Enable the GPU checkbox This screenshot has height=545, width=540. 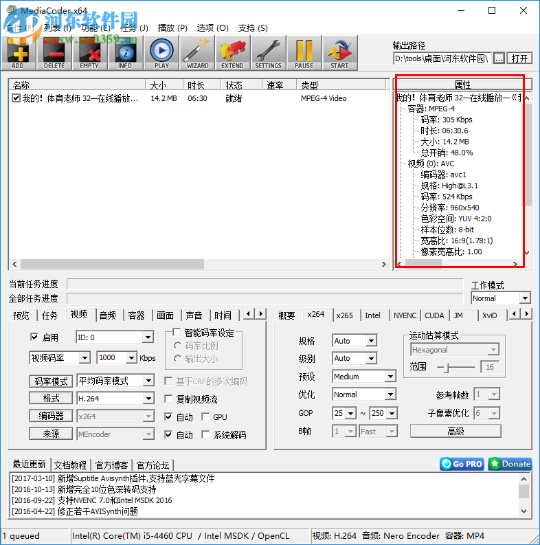click(x=205, y=416)
